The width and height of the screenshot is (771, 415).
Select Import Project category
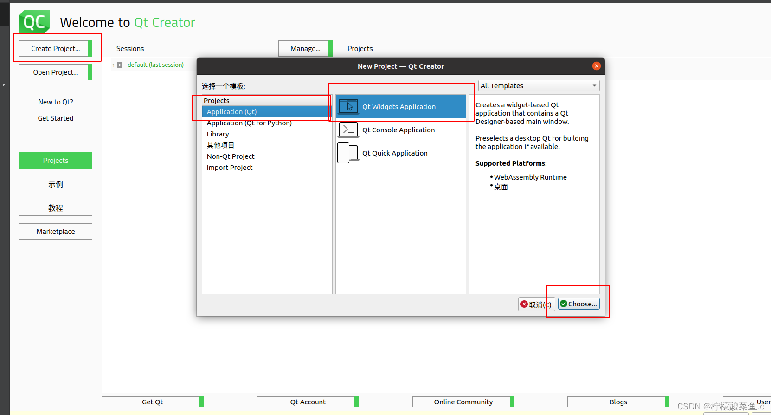[x=267, y=168]
